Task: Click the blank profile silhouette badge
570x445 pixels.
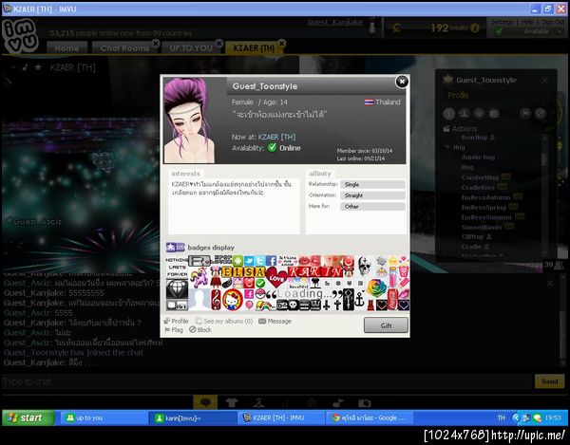Action: click(199, 299)
